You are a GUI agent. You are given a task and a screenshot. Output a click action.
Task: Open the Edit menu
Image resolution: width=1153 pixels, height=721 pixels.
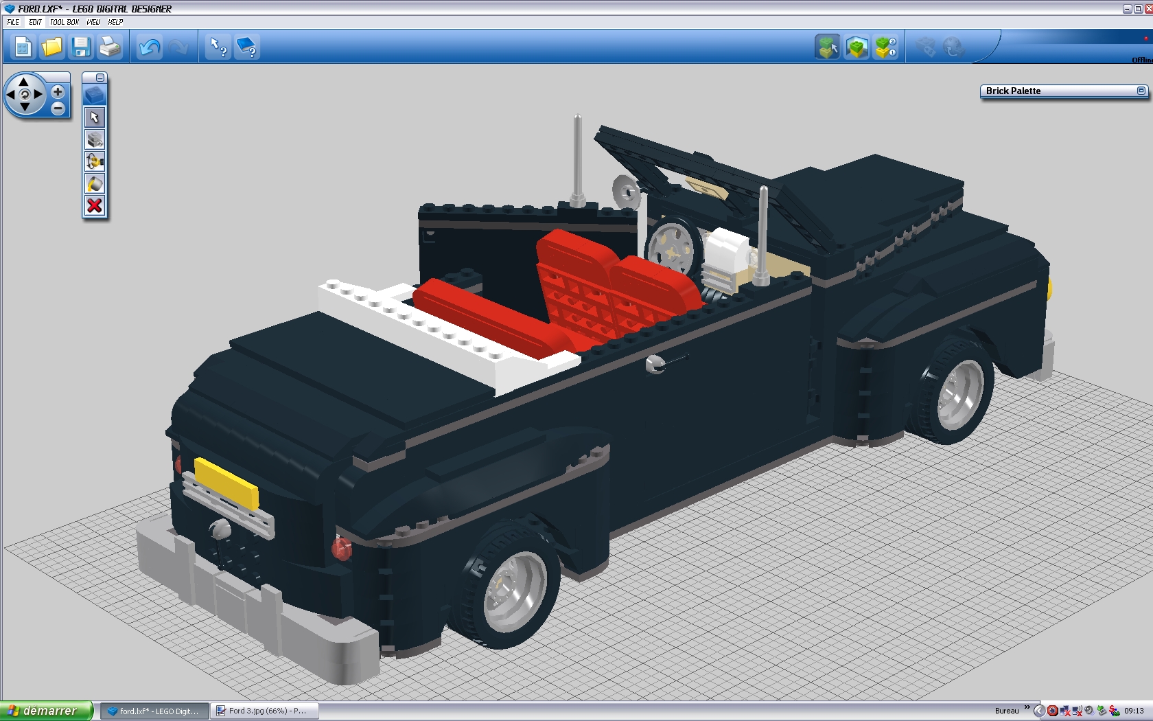pos(34,21)
